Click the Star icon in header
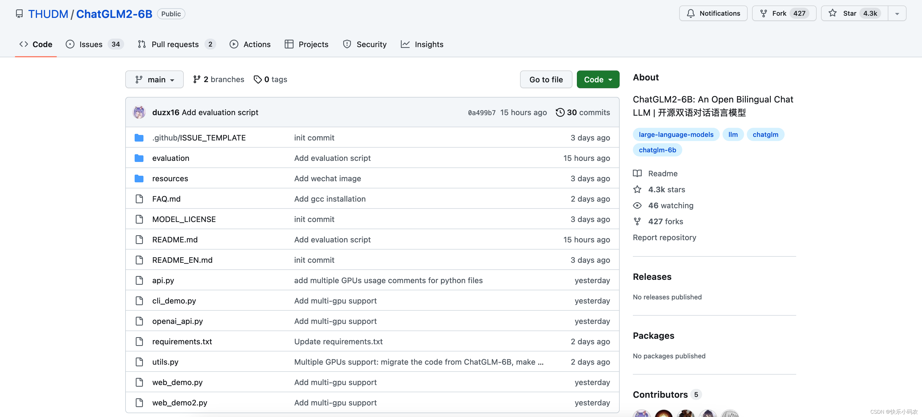Viewport: 922px width, 417px height. pos(833,13)
